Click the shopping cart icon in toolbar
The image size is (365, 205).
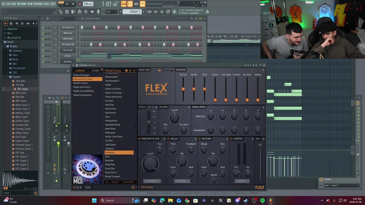point(174,12)
